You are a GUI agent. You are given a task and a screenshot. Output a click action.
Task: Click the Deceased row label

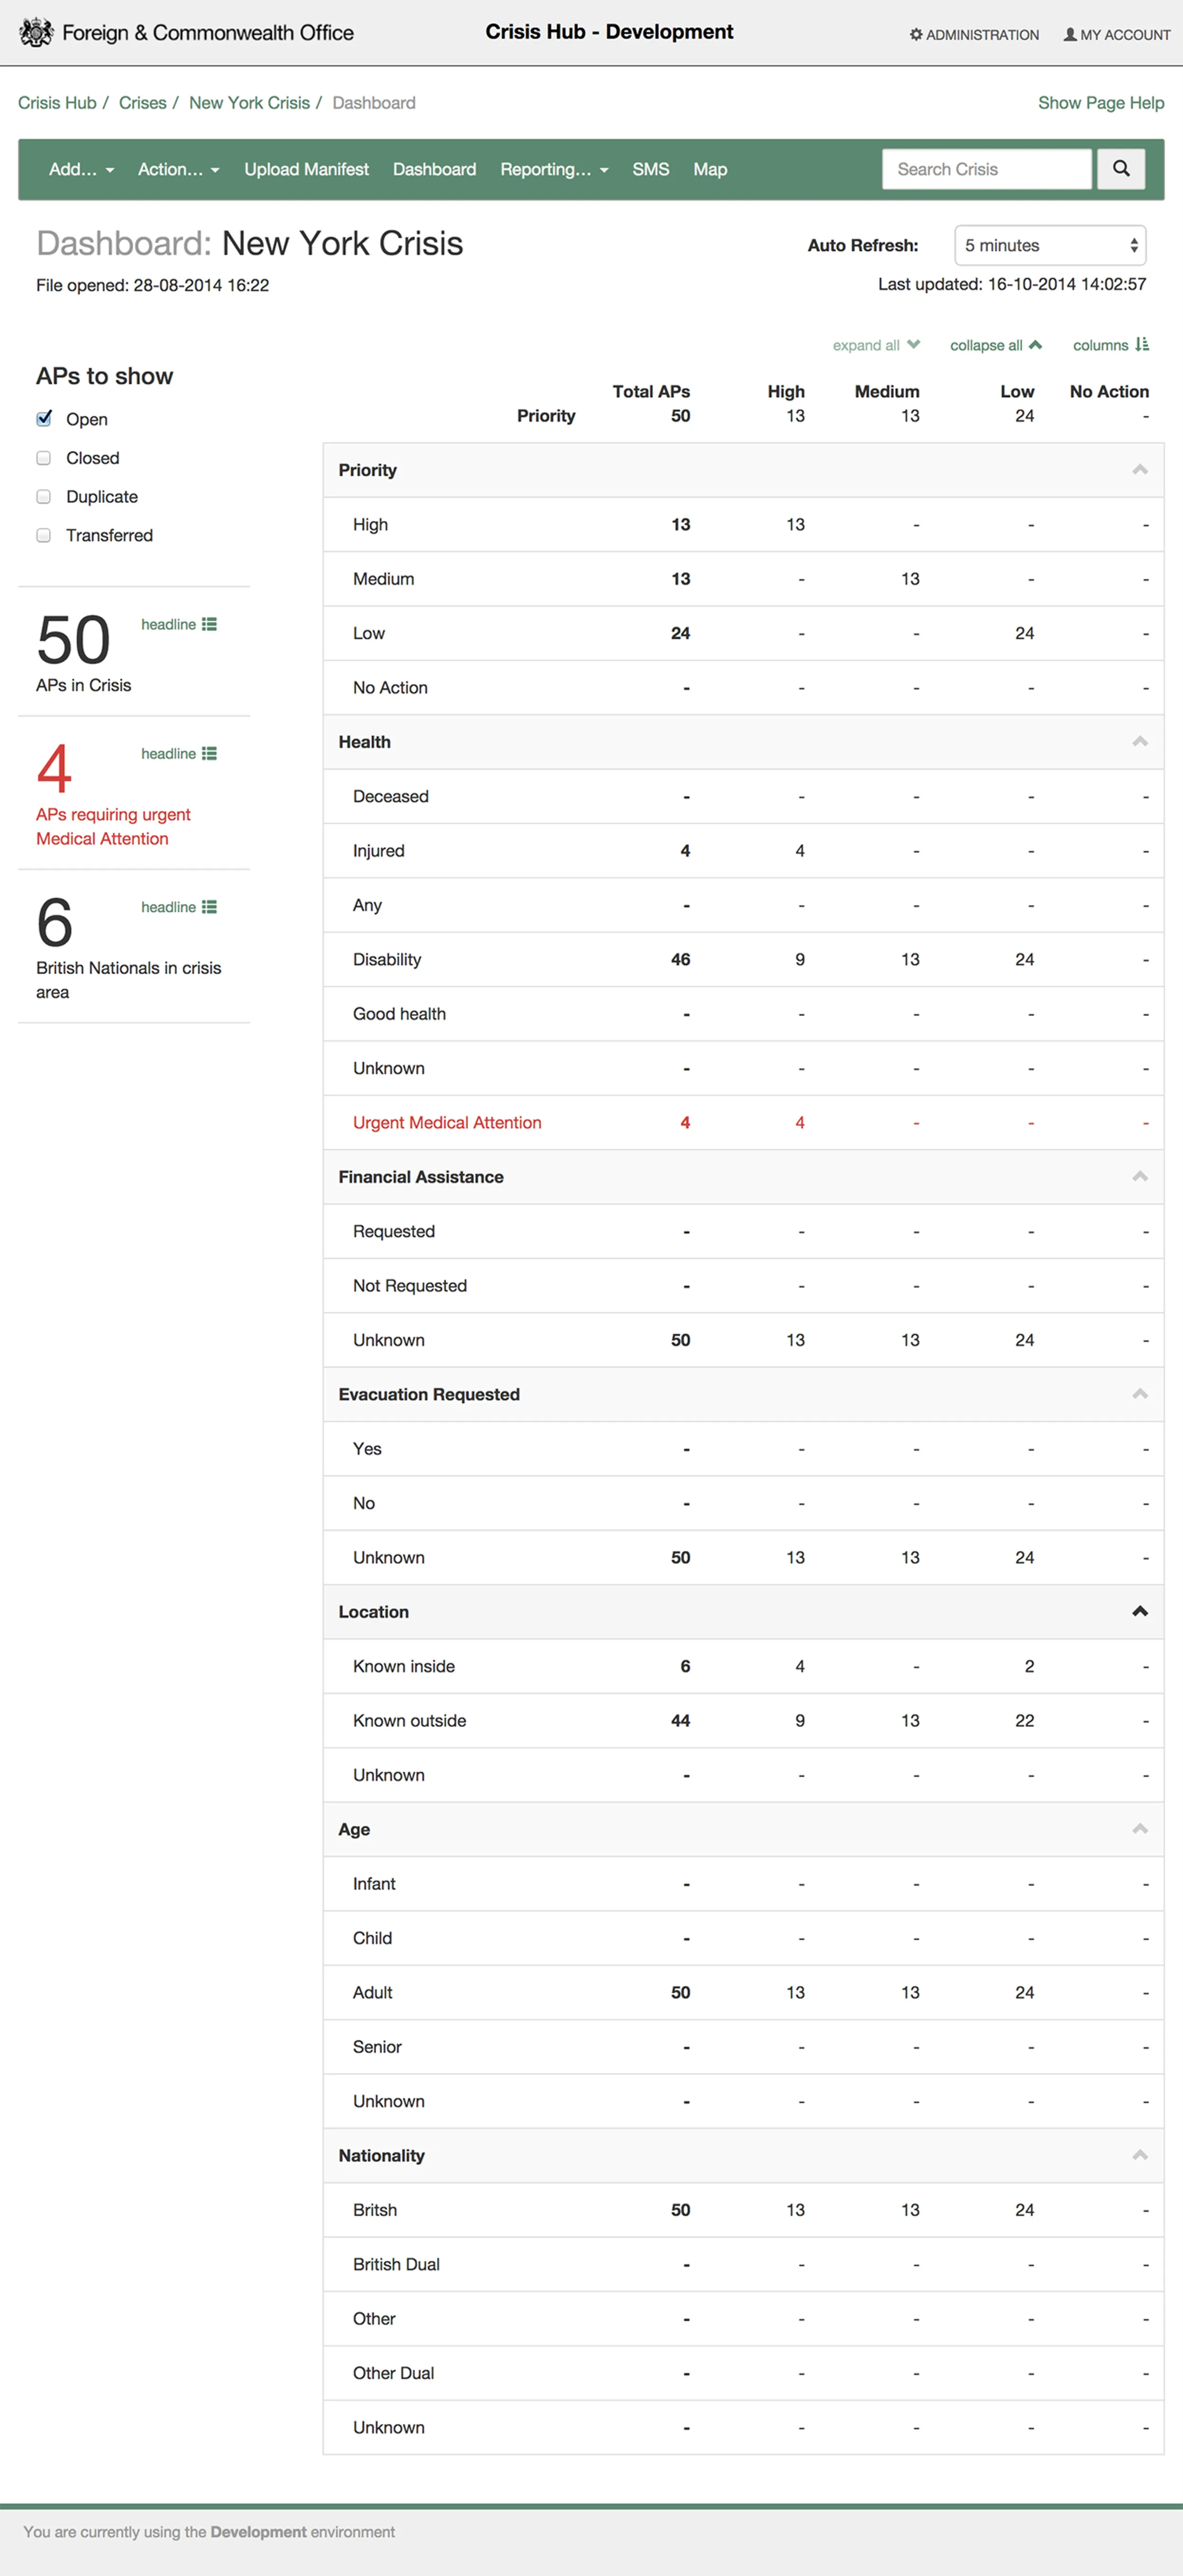[x=391, y=797]
